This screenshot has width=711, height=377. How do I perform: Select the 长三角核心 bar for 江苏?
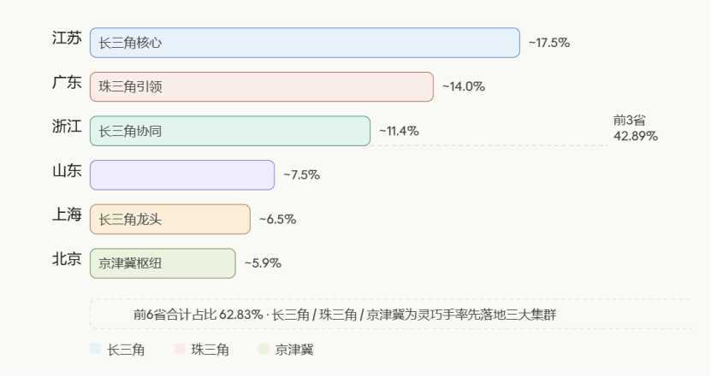305,43
